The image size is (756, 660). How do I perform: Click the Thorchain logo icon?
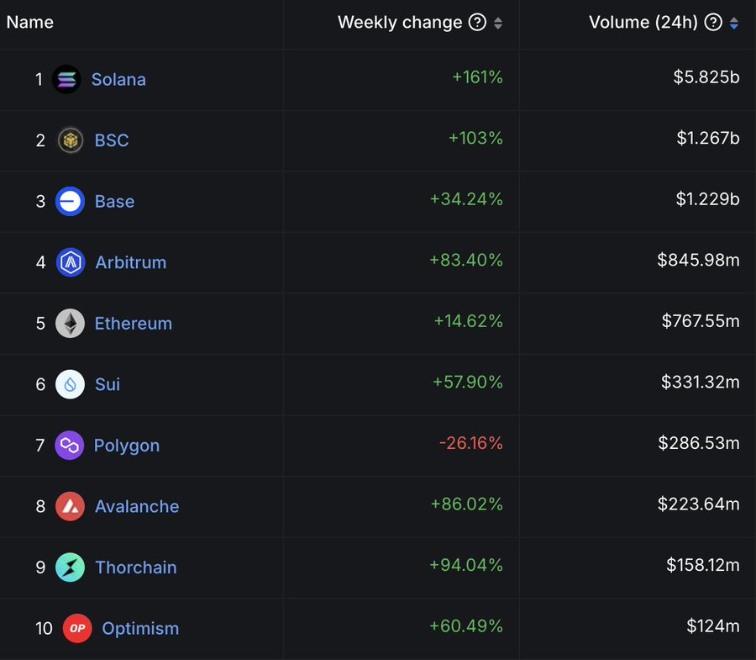70,568
